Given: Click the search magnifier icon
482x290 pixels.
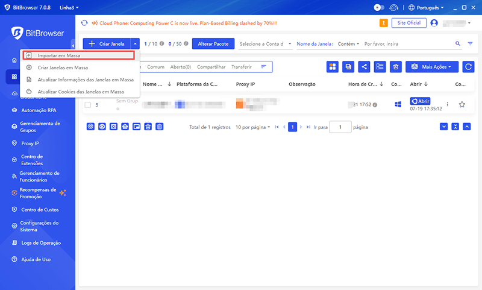Looking at the screenshot, I should pos(457,44).
